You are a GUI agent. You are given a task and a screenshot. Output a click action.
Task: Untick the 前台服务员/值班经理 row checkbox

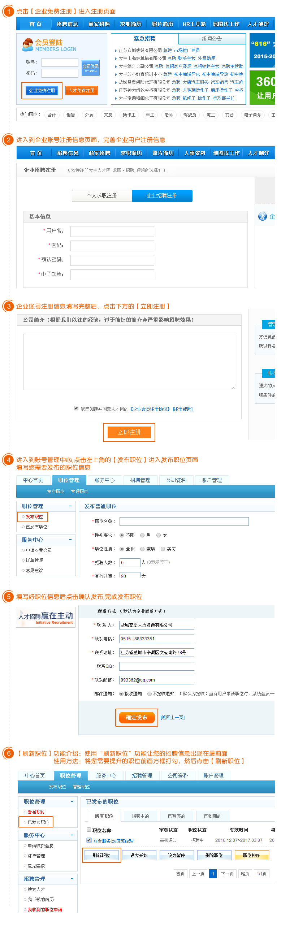[89, 840]
